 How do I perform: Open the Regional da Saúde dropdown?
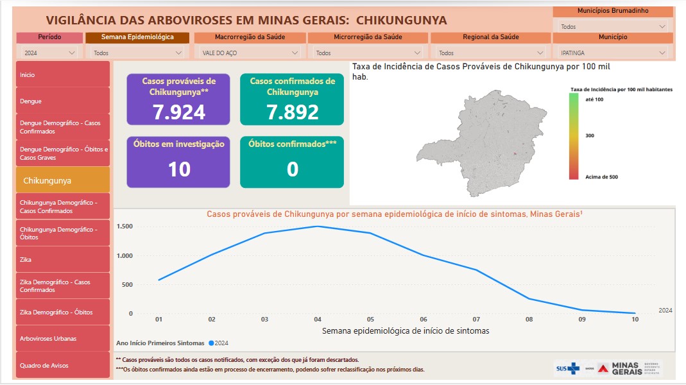coord(490,53)
